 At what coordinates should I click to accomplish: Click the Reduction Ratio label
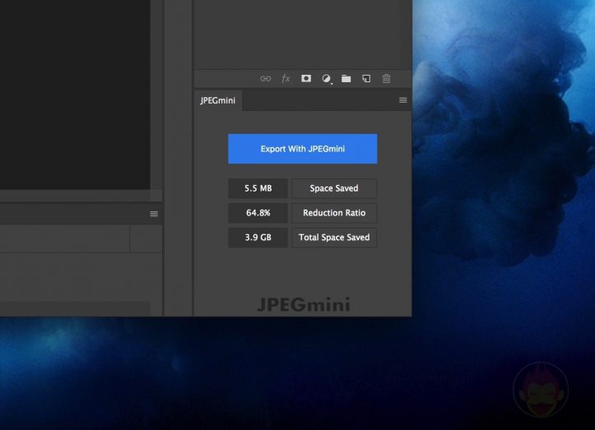click(334, 213)
